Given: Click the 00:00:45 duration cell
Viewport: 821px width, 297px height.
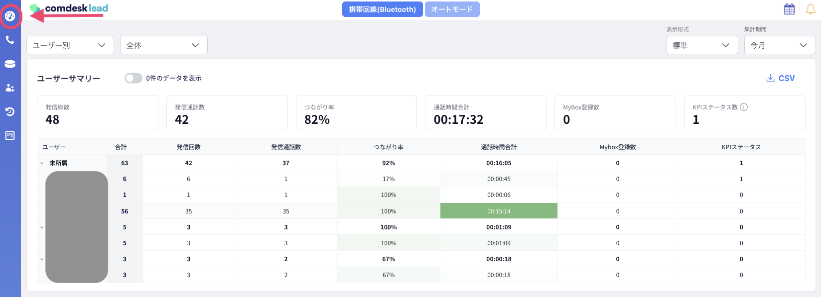Looking at the screenshot, I should 499,179.
